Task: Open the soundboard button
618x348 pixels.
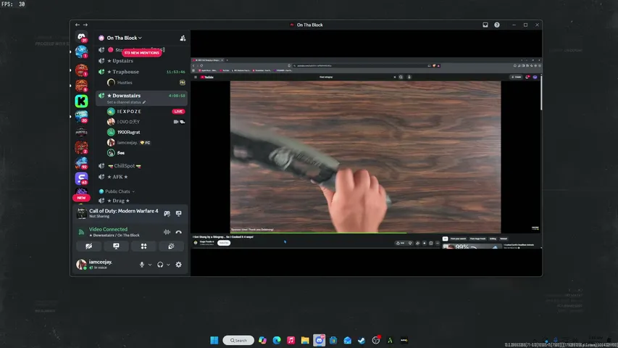Action: pos(171,246)
